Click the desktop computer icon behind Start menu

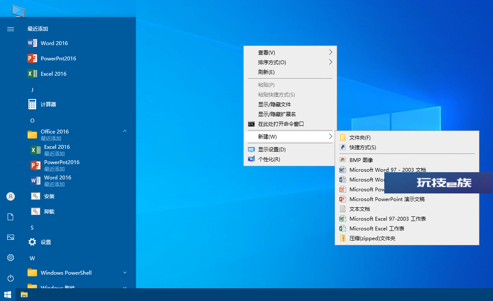(18, 11)
